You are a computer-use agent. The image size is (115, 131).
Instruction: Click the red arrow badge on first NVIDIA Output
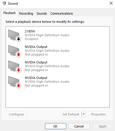click(x=18, y=55)
